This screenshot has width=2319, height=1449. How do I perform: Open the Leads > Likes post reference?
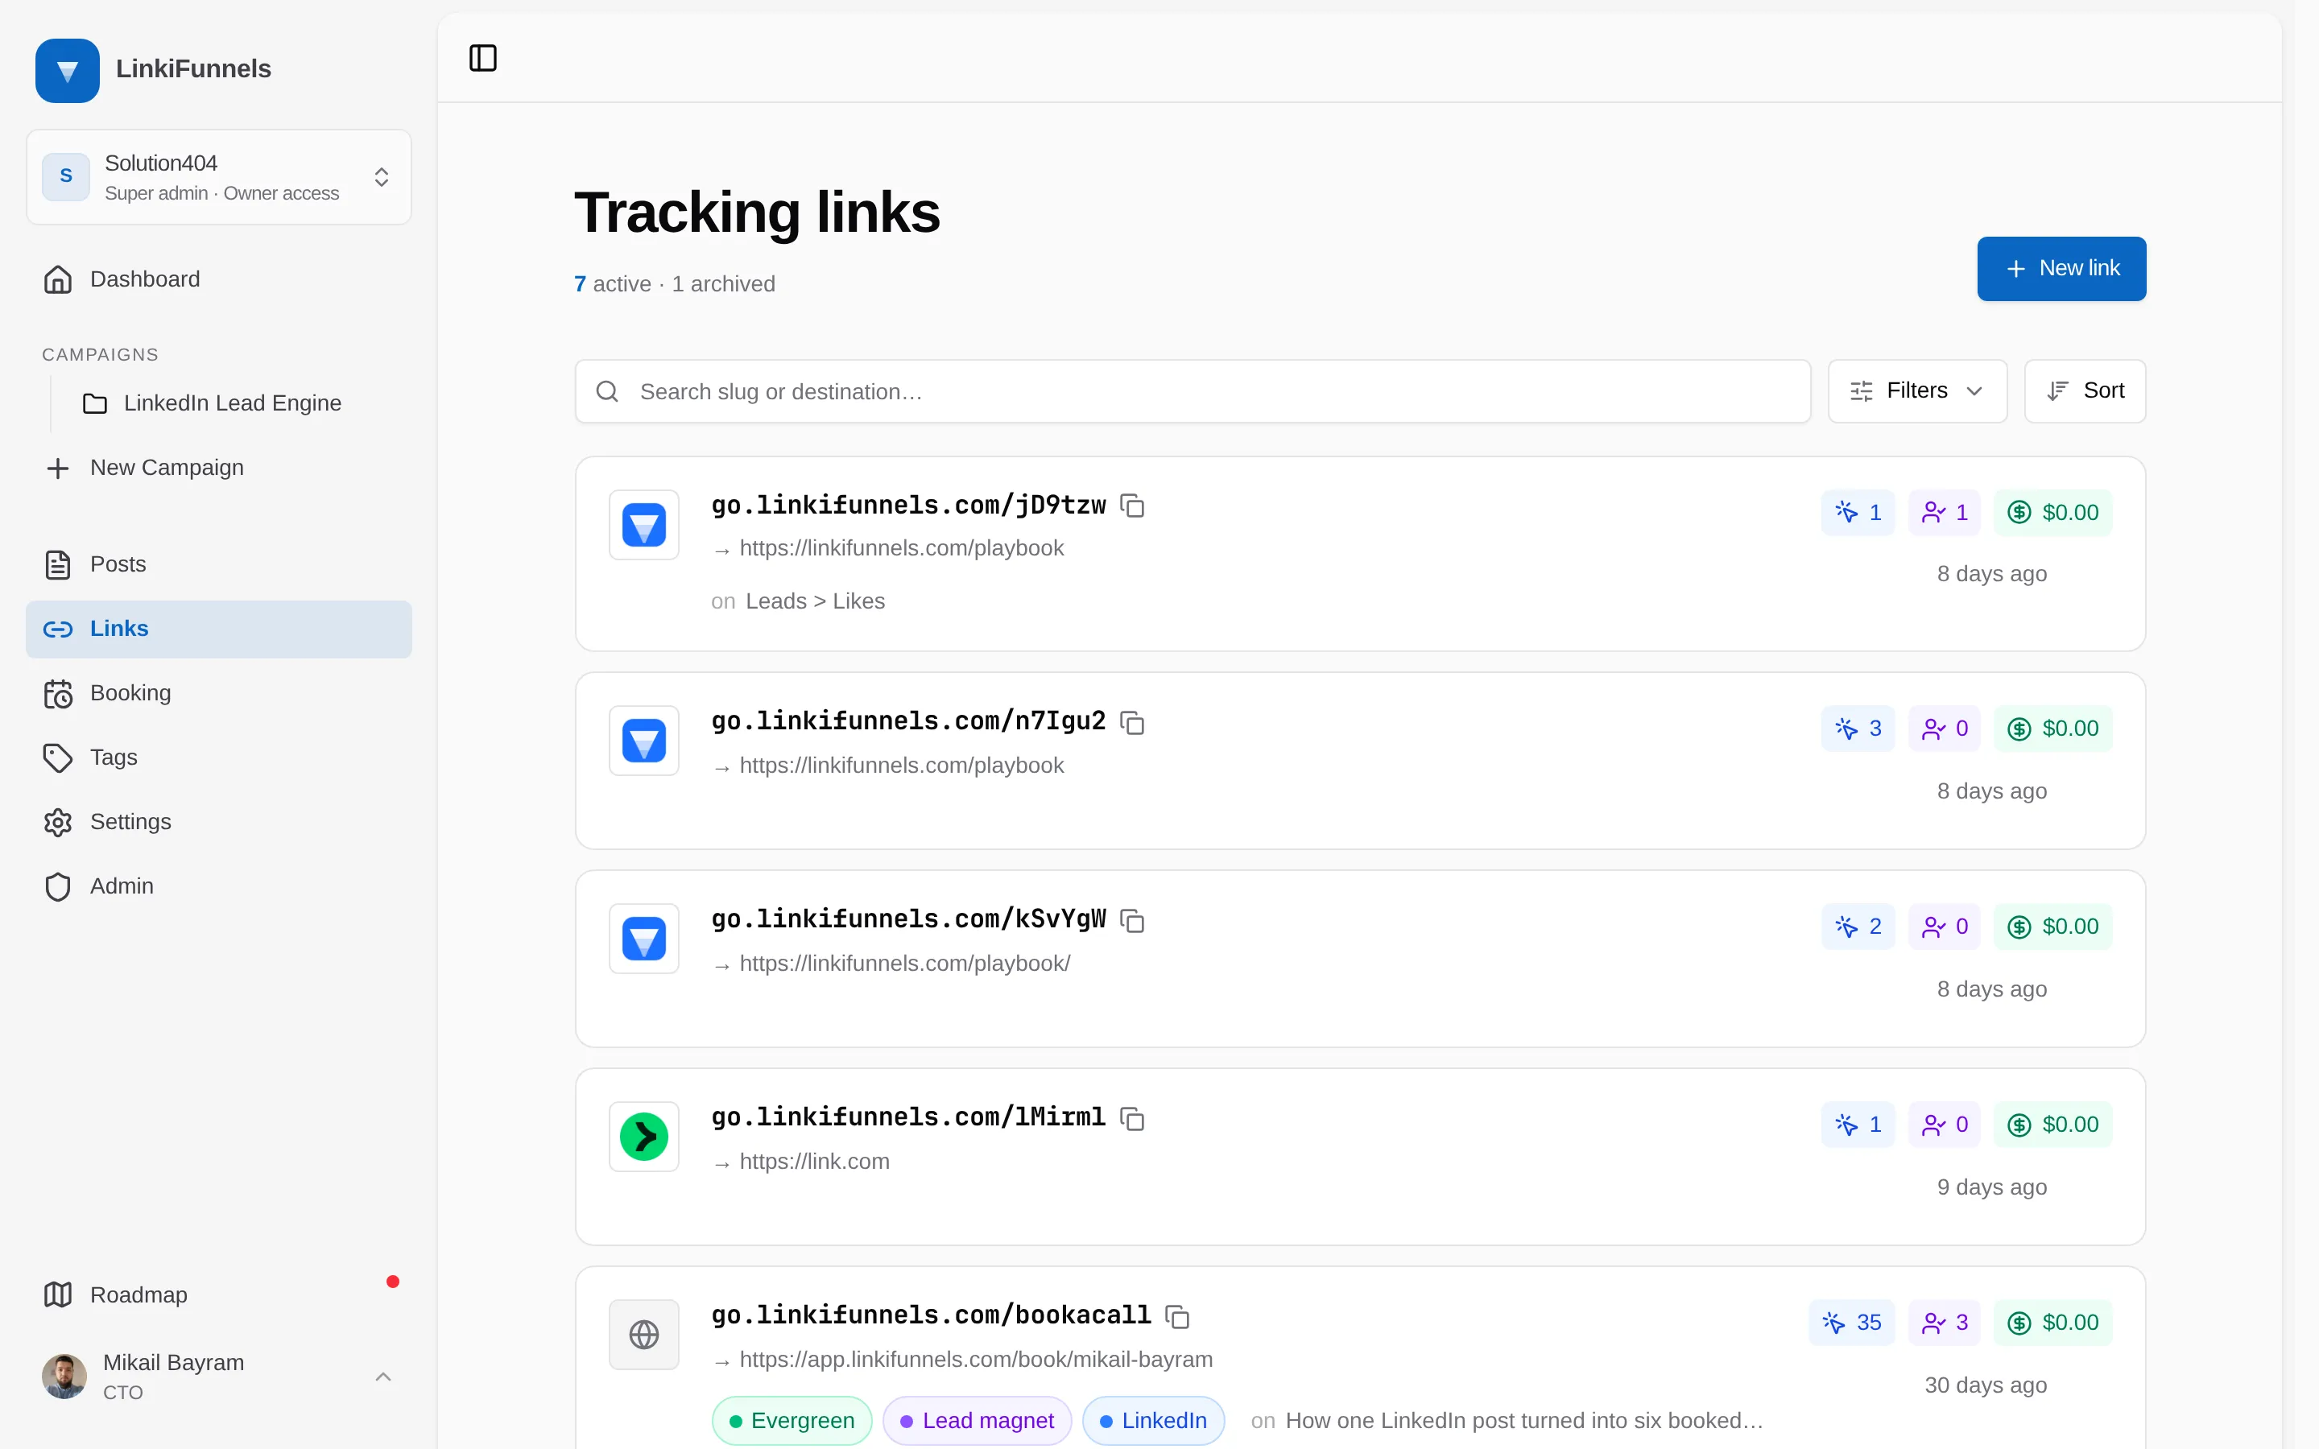(816, 601)
